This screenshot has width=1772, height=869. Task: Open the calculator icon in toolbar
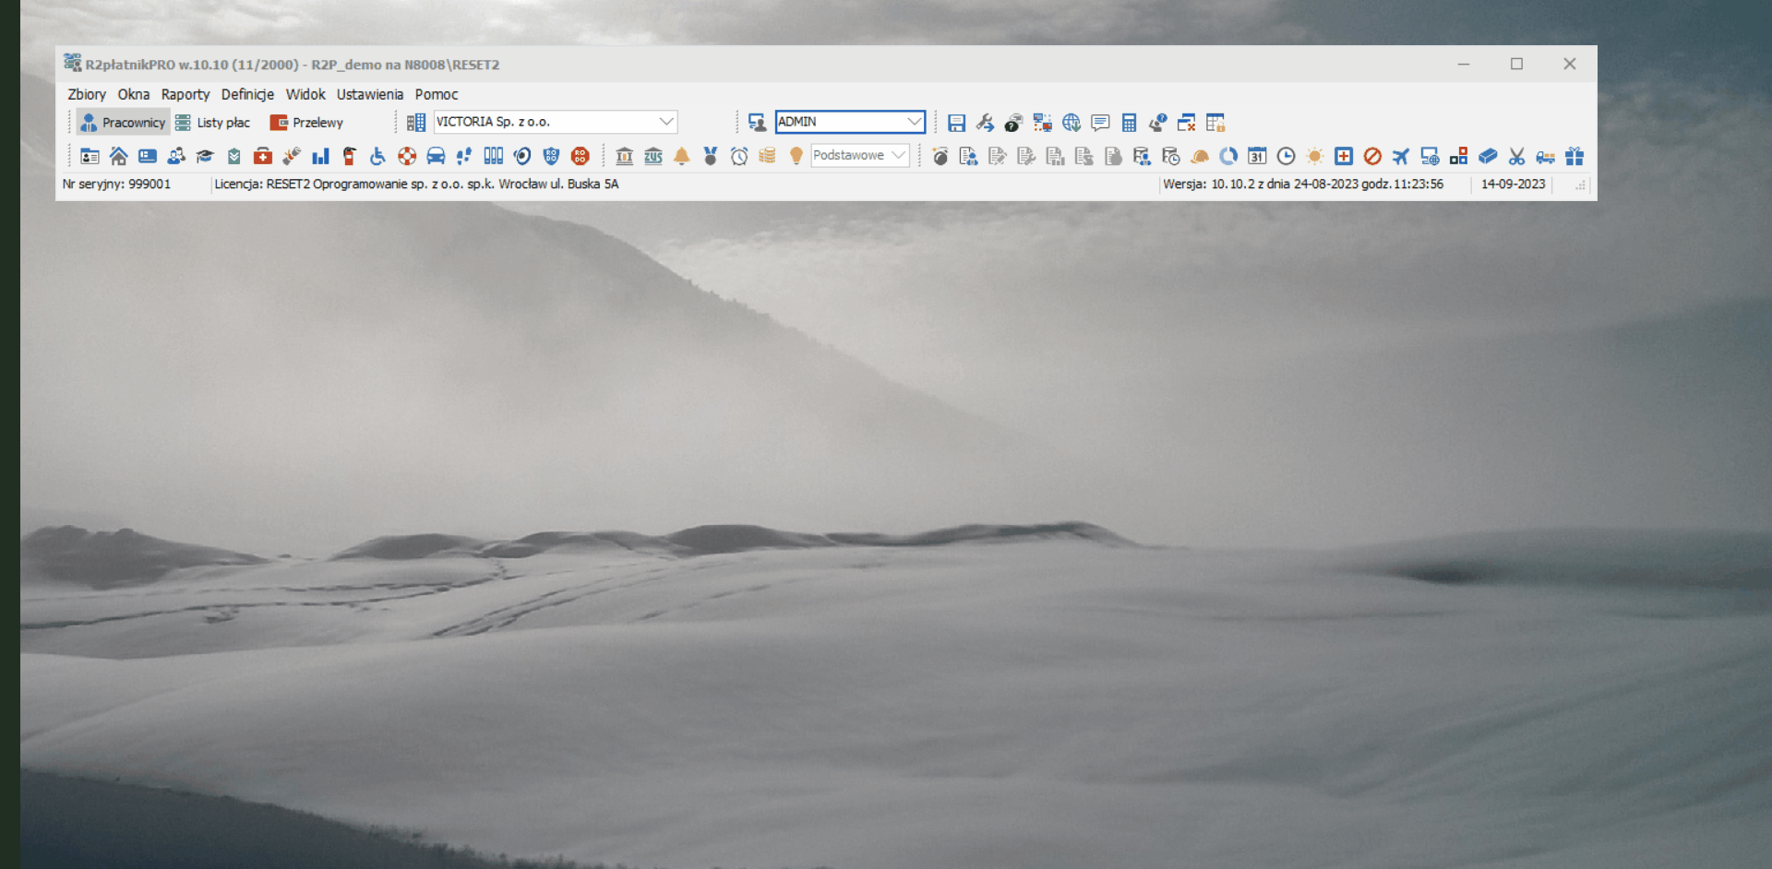[x=1129, y=123]
